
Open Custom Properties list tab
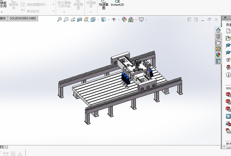pyautogui.click(x=218, y=61)
